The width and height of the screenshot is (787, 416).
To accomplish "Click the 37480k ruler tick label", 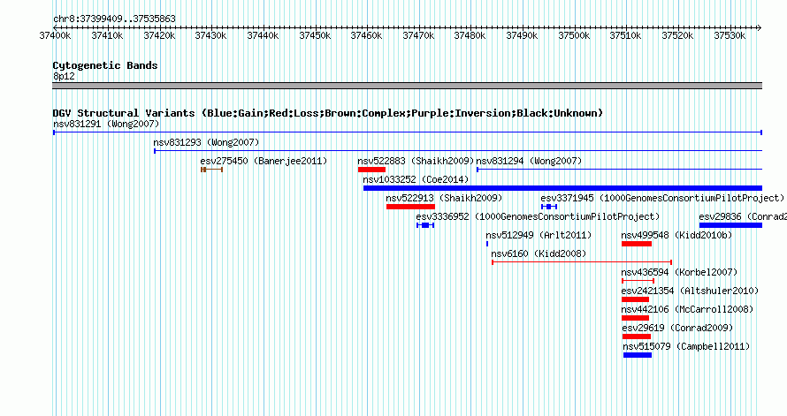I will [470, 35].
